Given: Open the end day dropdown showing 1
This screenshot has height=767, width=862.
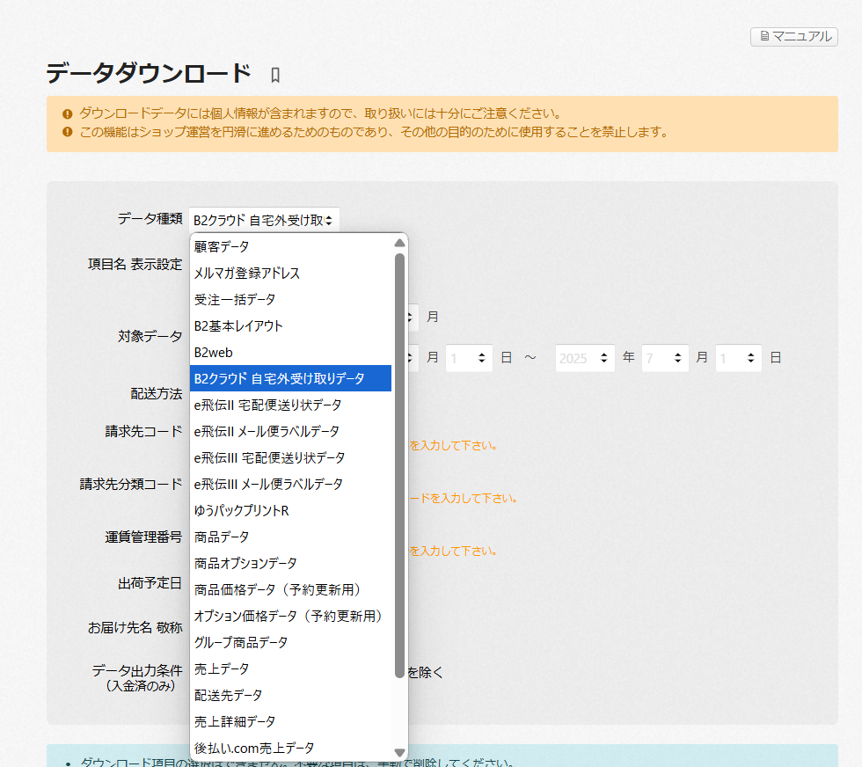Looking at the screenshot, I should (738, 358).
